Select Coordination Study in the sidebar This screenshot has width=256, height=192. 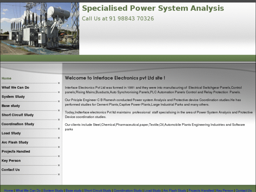tap(18, 124)
